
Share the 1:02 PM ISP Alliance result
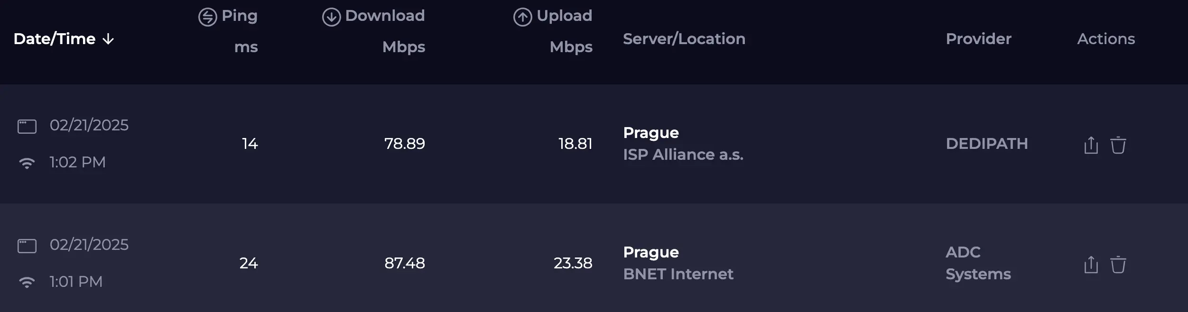coord(1091,145)
